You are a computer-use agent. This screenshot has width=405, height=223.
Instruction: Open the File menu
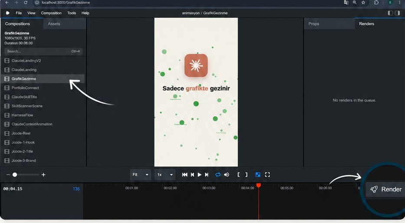[19, 13]
